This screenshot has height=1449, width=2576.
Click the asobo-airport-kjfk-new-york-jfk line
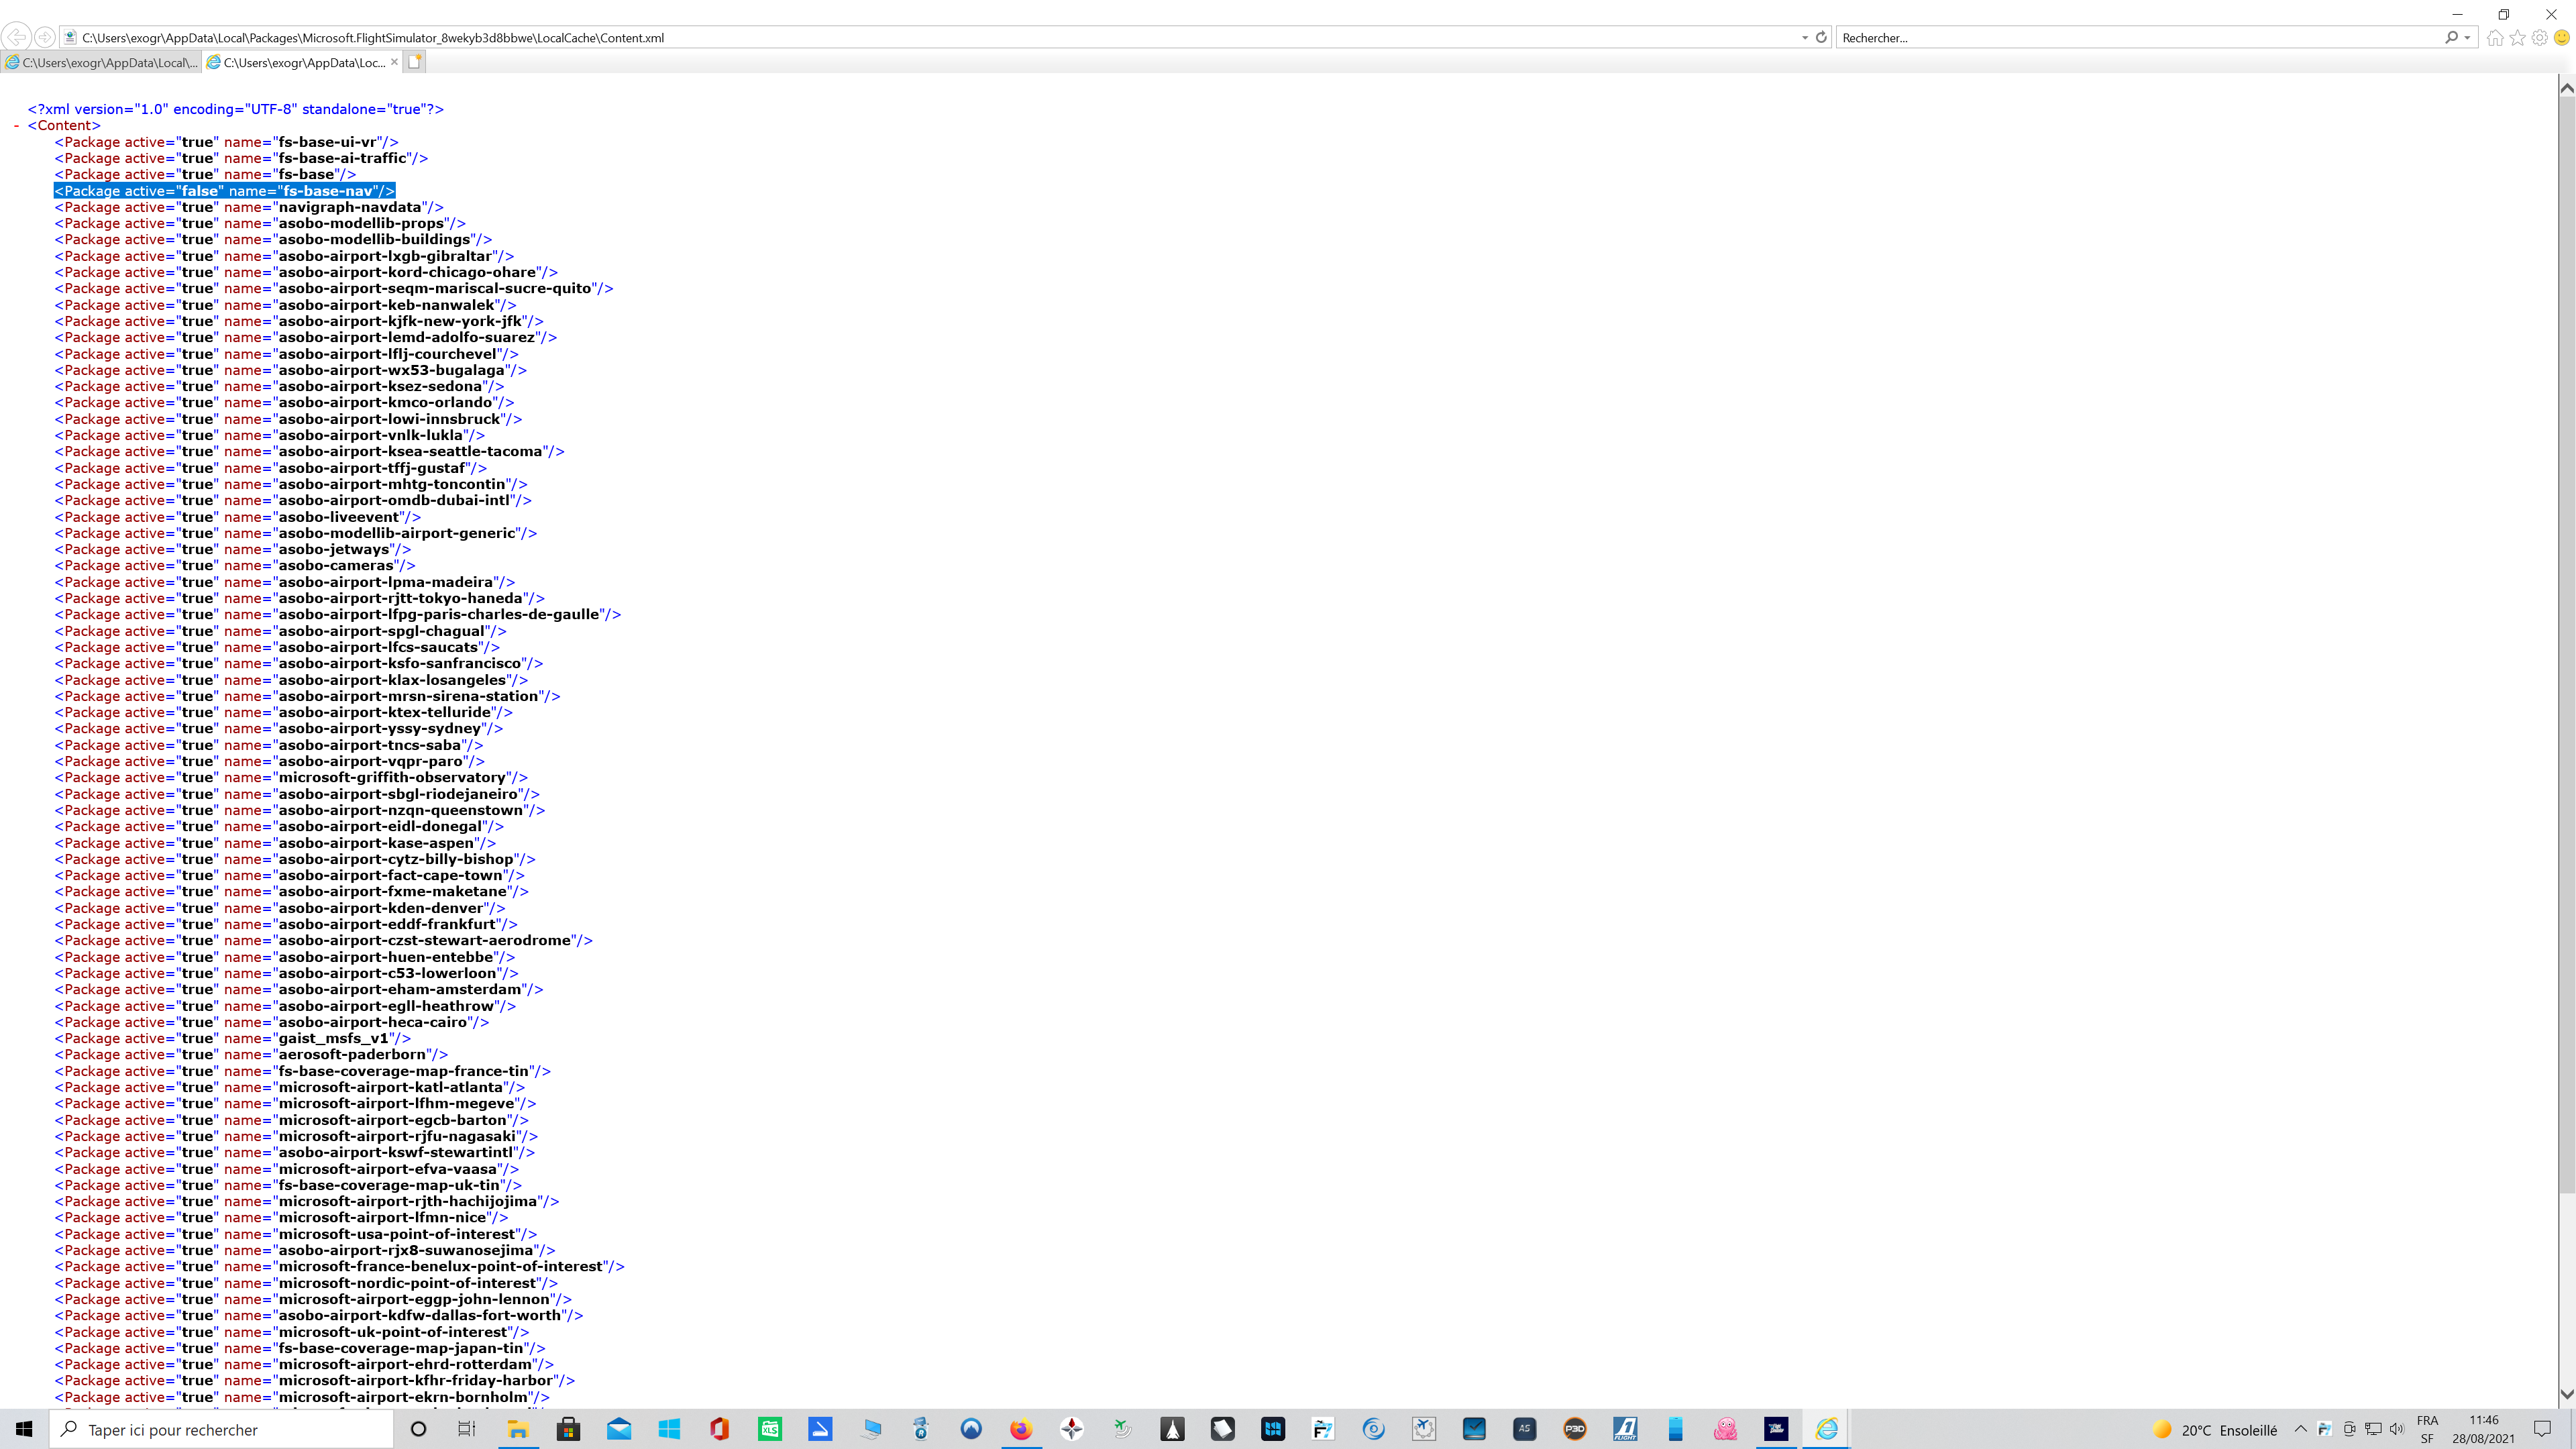click(299, 321)
